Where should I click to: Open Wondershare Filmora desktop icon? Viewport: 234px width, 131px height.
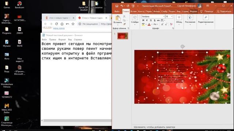pos(7,83)
